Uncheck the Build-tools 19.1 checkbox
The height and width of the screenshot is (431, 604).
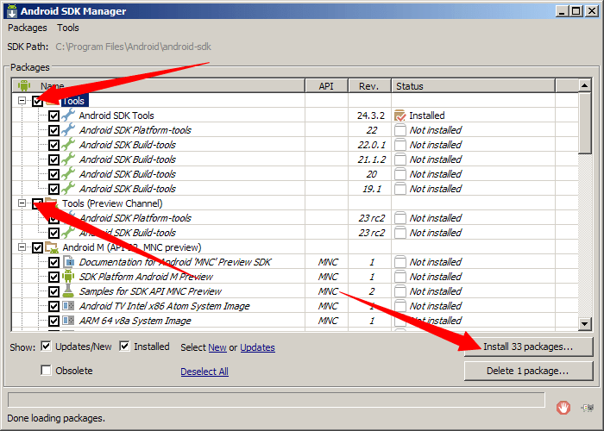point(53,189)
